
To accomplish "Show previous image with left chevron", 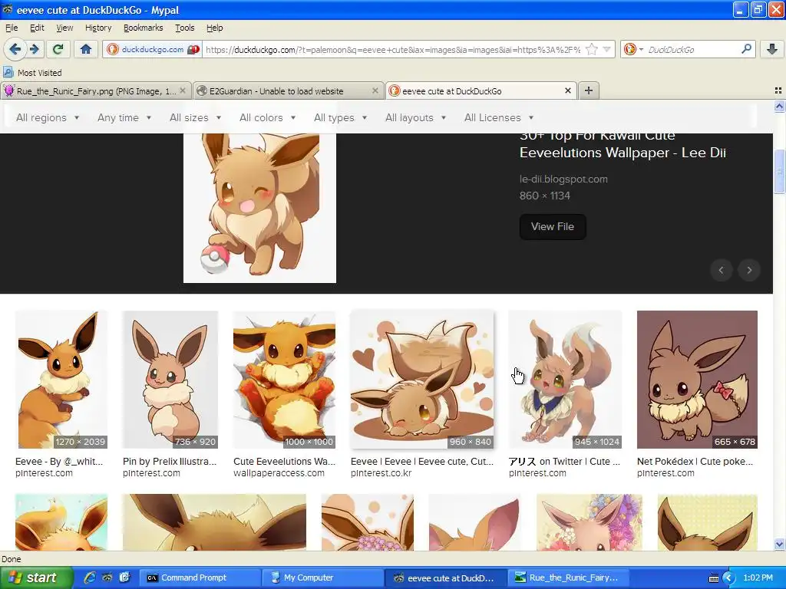I will (x=721, y=271).
